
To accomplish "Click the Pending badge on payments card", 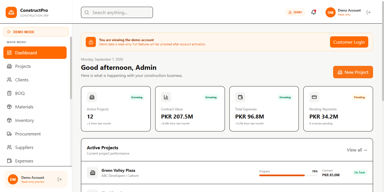I will (359, 97).
